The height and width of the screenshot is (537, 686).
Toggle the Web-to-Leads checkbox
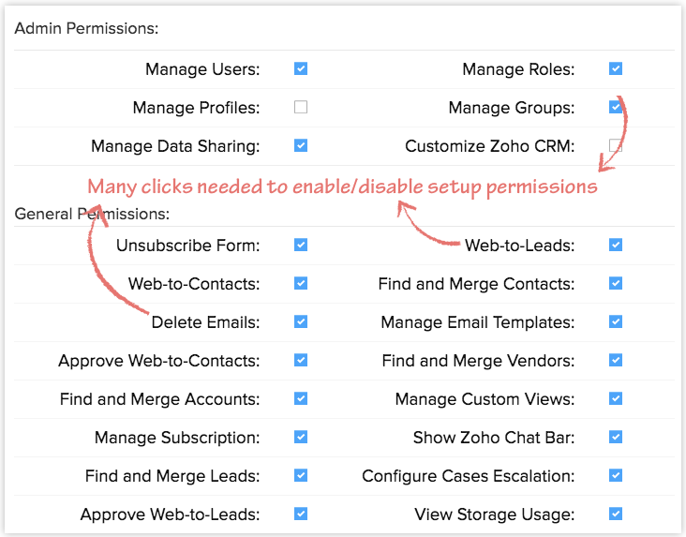616,245
